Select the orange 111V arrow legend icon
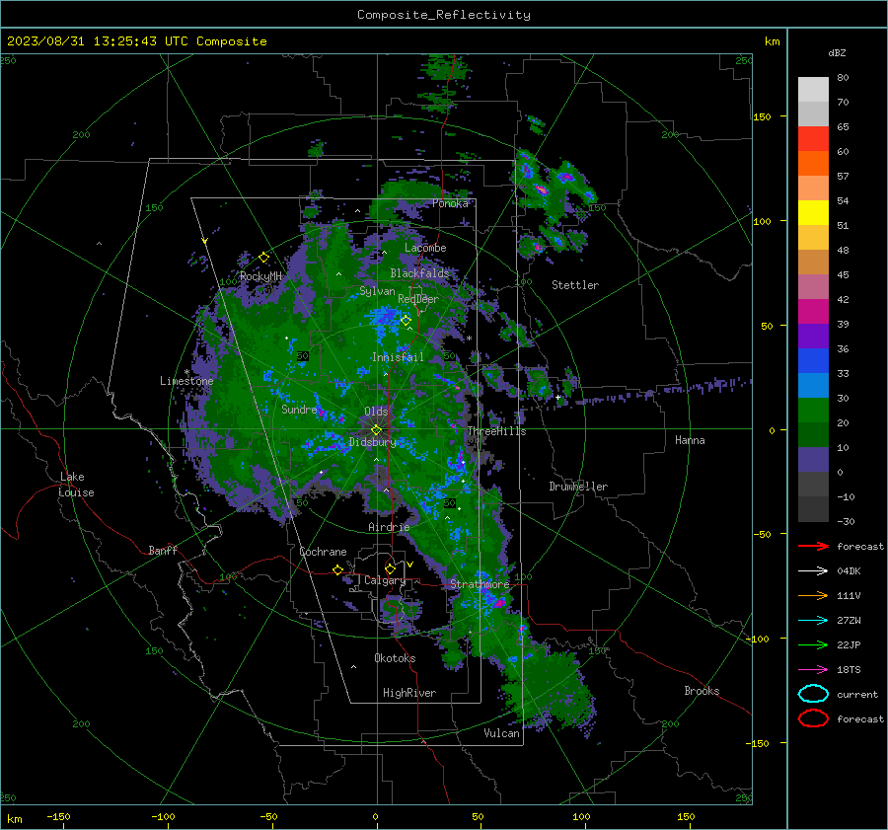Image resolution: width=888 pixels, height=830 pixels. [813, 595]
